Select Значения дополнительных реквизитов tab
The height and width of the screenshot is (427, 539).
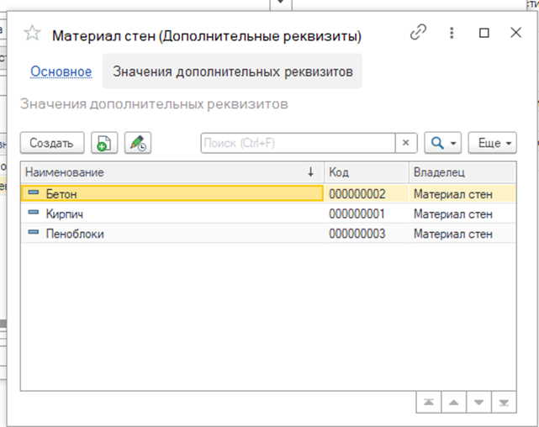pyautogui.click(x=233, y=71)
